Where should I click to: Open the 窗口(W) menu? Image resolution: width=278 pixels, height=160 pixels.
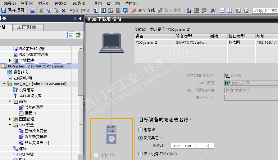point(113,3)
